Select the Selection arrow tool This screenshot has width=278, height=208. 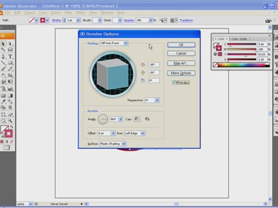[x=3, y=44]
